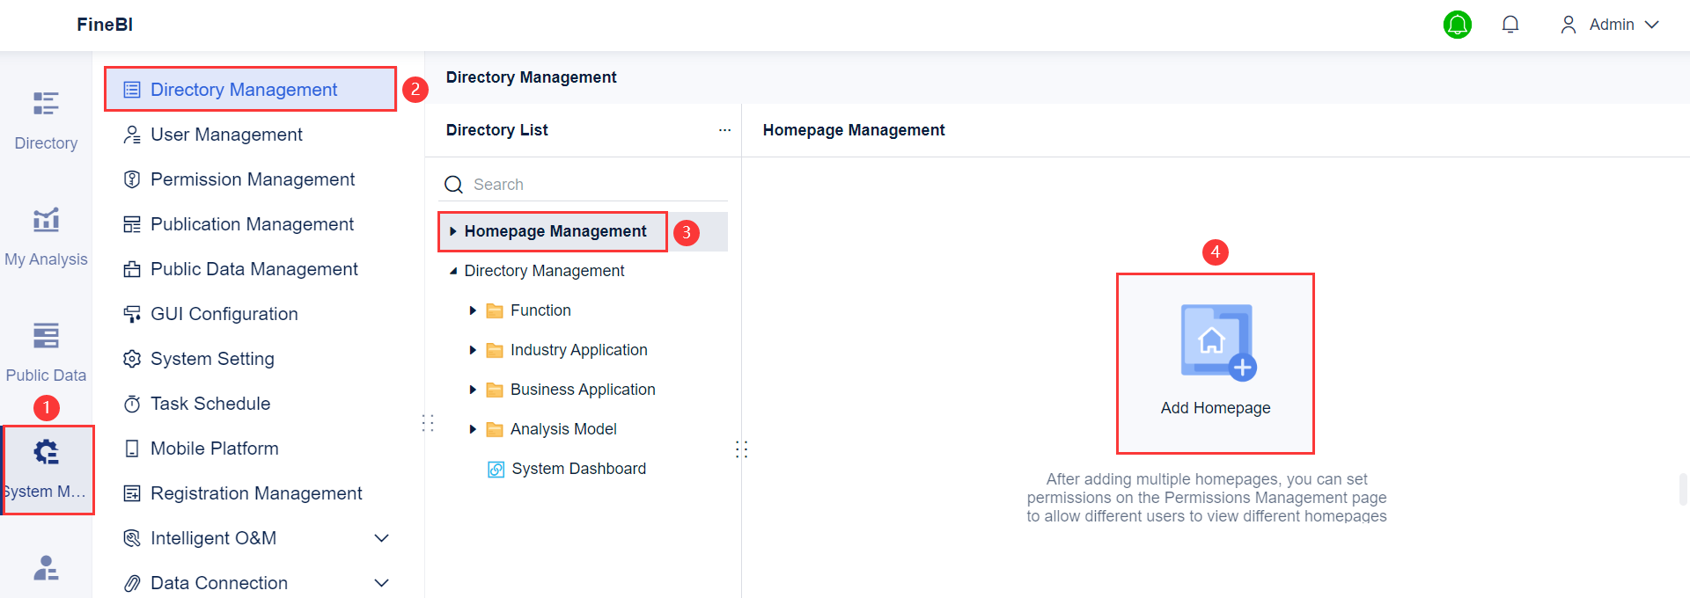The width and height of the screenshot is (1690, 598).
Task: Expand the Function folder arrow
Action: pyautogui.click(x=473, y=310)
